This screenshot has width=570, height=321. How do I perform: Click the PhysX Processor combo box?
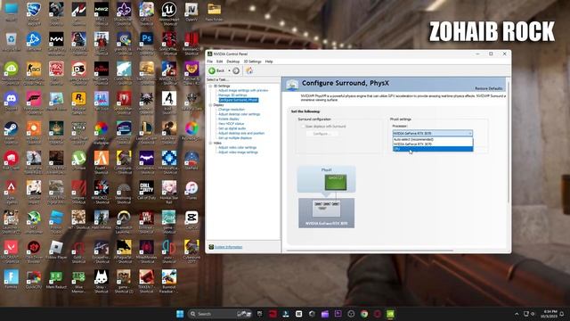coord(433,133)
